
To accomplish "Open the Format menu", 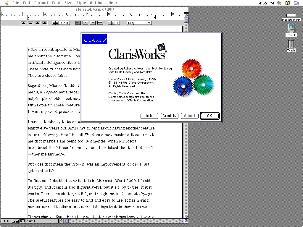I will pos(41,3).
